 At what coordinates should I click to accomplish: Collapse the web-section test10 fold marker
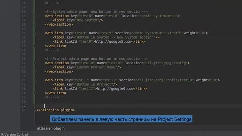[x=35, y=63]
